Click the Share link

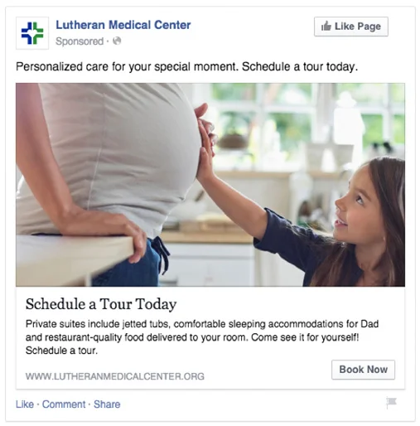[107, 404]
